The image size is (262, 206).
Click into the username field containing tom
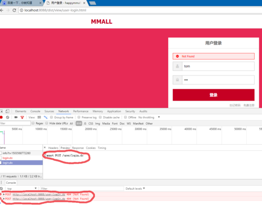[218, 66]
